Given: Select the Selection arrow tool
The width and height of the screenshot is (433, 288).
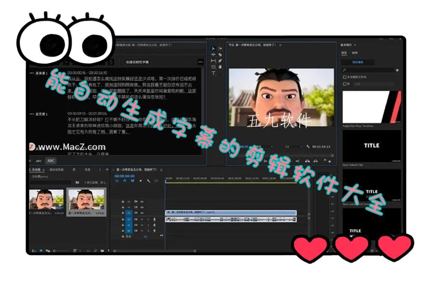Looking at the screenshot, I should [x=214, y=48].
